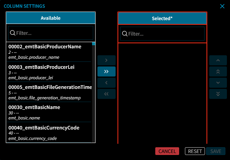
Task: Click the move up single chevron button
Action: click(218, 60)
